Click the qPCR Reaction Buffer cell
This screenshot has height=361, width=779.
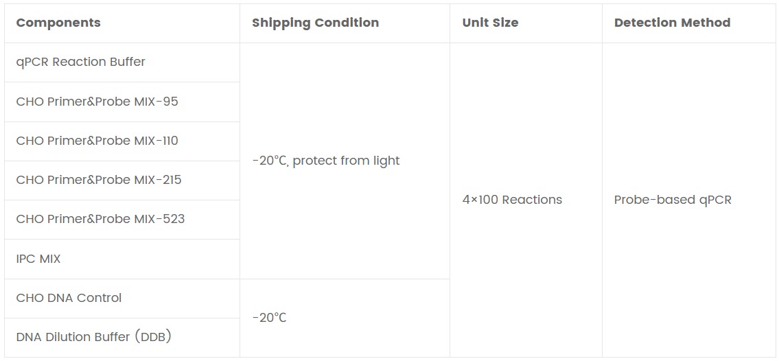(122, 62)
